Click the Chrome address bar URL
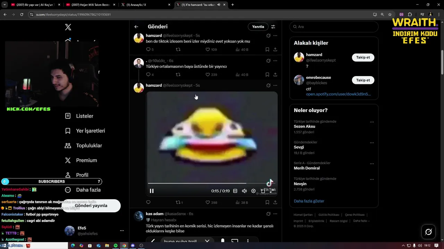Image resolution: width=444 pixels, height=249 pixels. tap(73, 15)
